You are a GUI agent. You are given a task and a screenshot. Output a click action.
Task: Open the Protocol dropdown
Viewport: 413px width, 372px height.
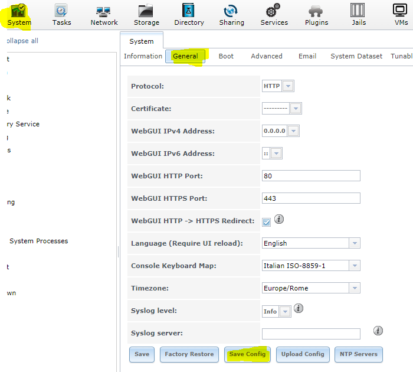click(x=278, y=86)
